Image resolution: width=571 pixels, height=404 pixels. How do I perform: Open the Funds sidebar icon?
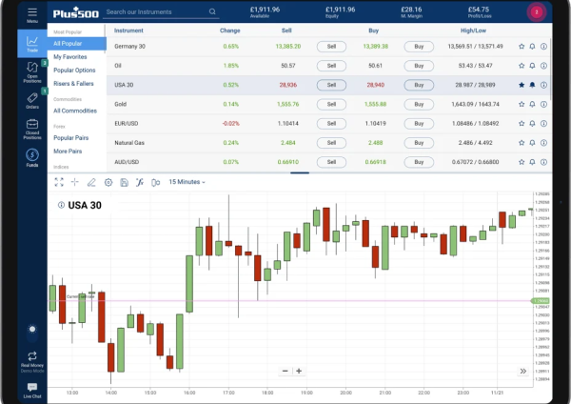pyautogui.click(x=32, y=157)
